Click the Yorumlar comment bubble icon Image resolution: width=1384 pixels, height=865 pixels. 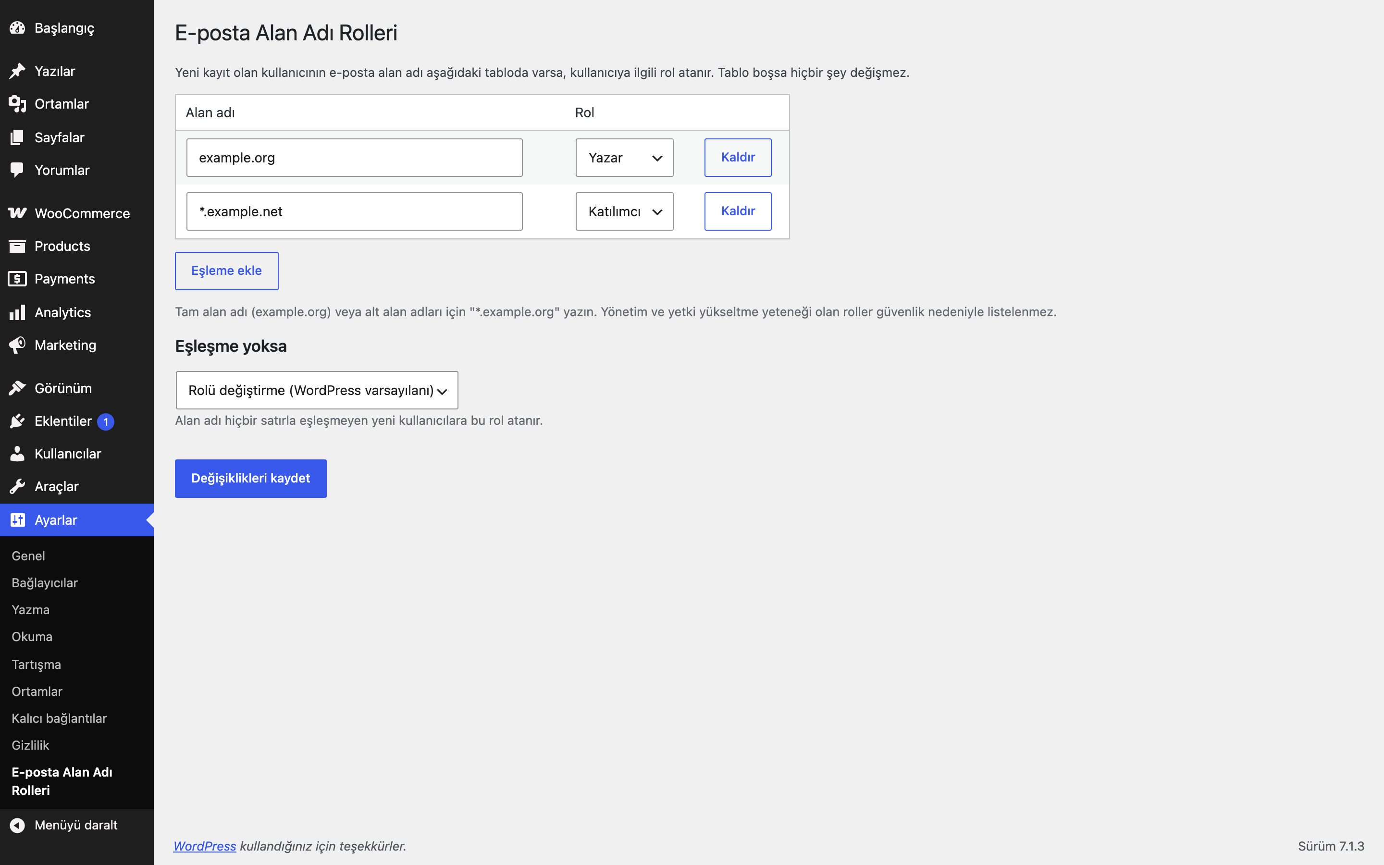tap(17, 170)
